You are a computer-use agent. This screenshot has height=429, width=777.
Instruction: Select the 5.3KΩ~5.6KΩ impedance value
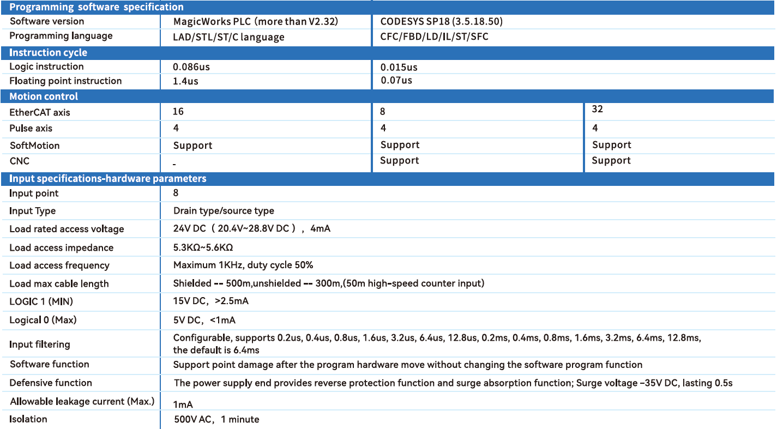pyautogui.click(x=203, y=247)
